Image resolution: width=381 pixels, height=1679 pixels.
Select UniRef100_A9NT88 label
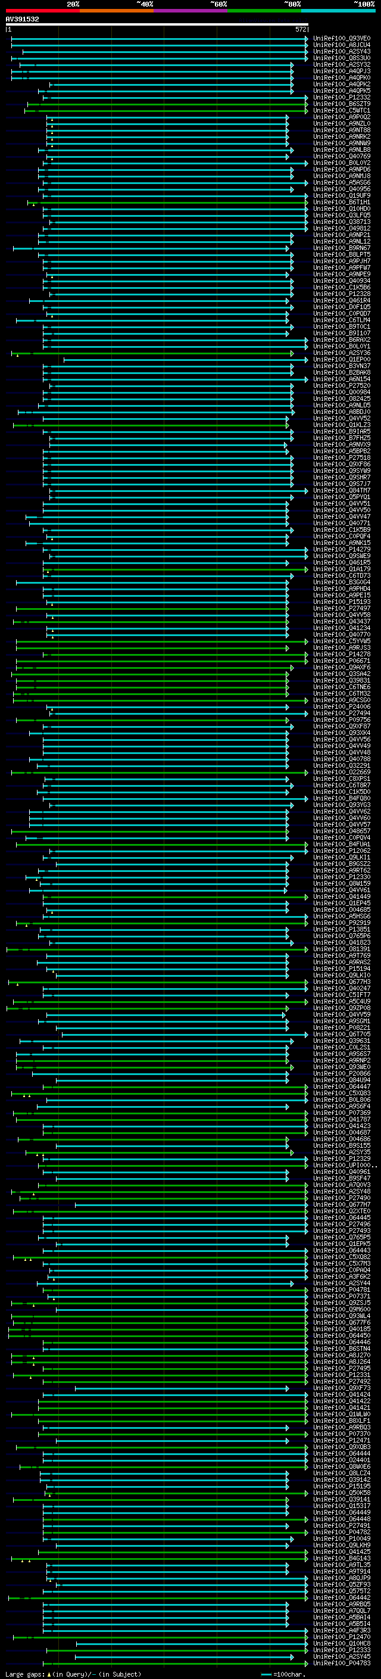pos(342,130)
